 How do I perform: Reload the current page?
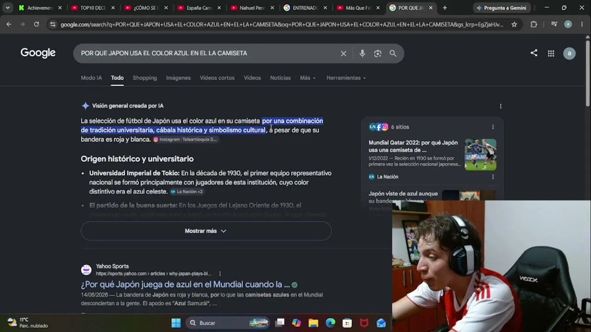pyautogui.click(x=36, y=24)
